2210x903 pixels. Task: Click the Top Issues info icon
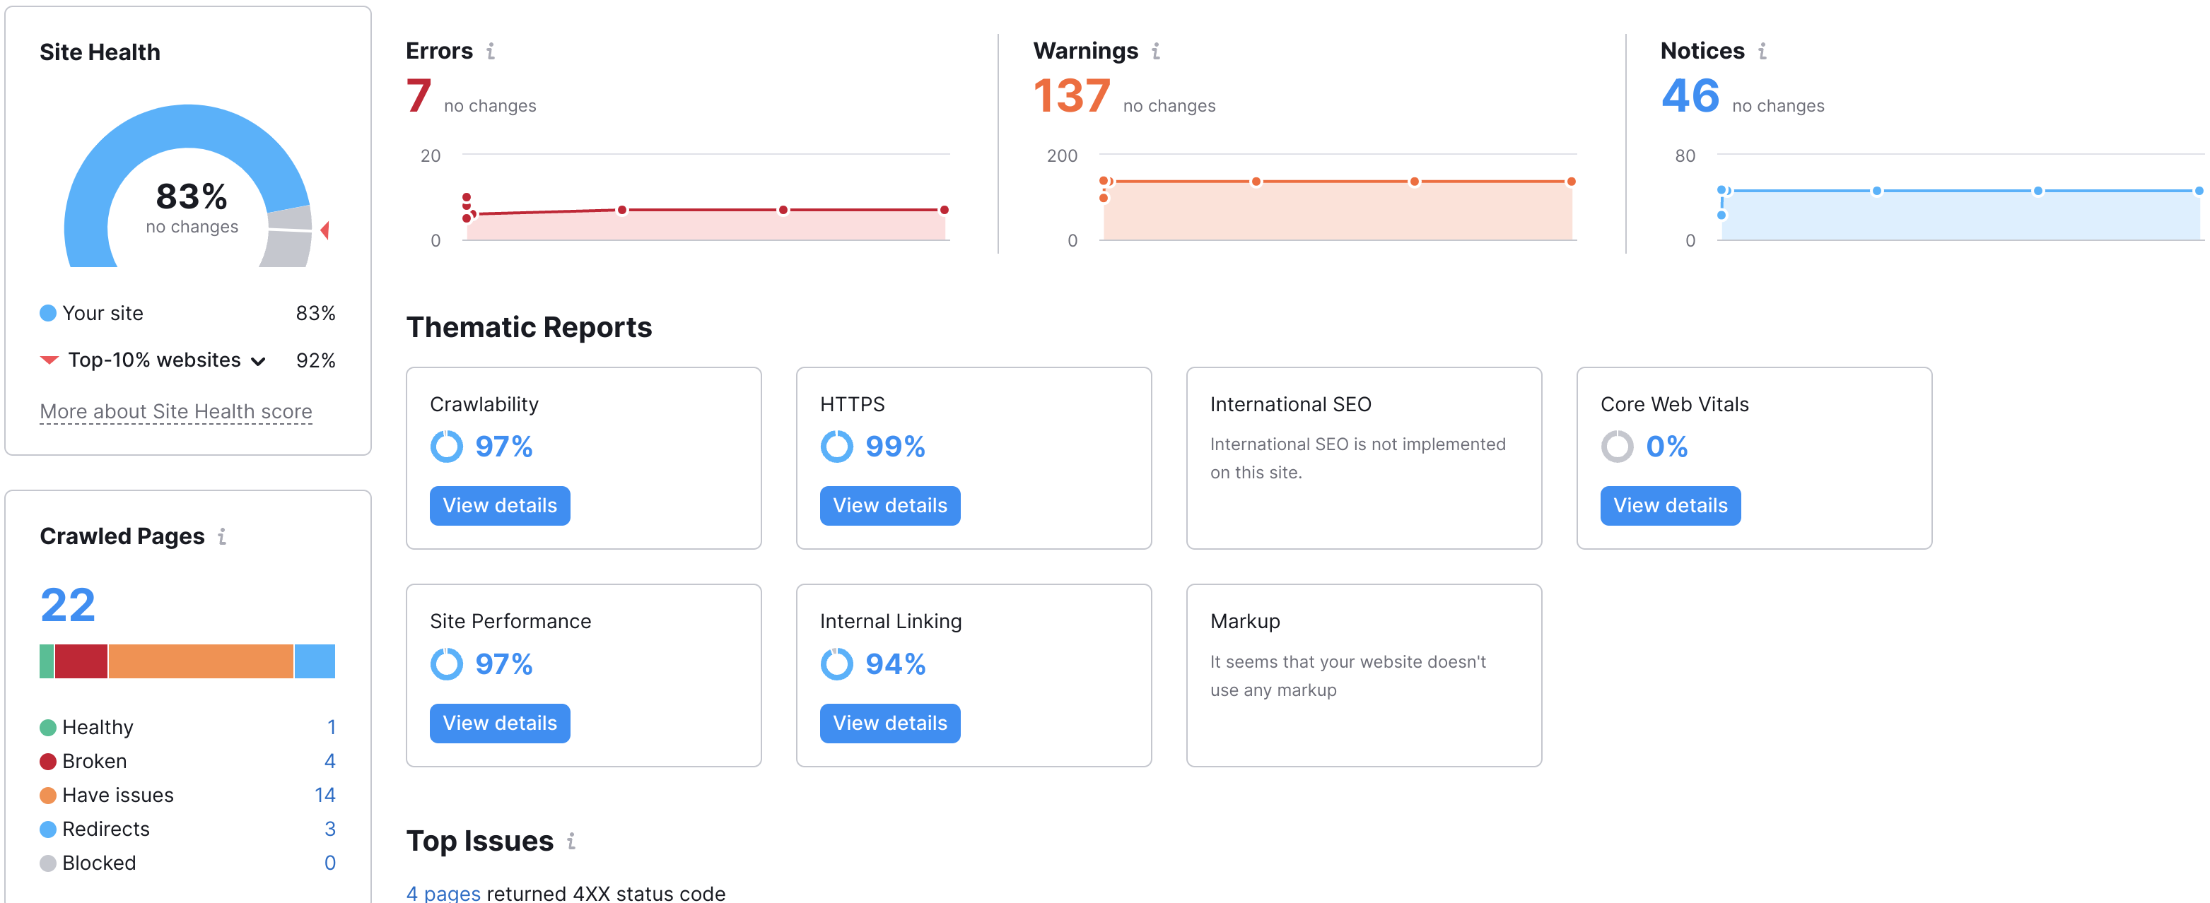pyautogui.click(x=571, y=842)
